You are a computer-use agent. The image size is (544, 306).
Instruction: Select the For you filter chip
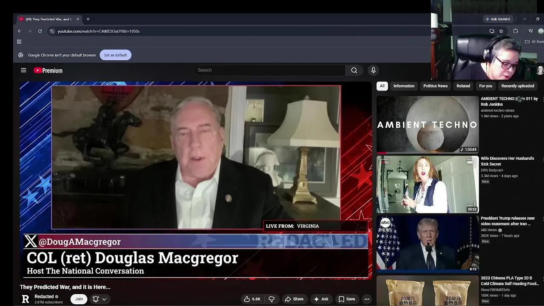click(485, 86)
